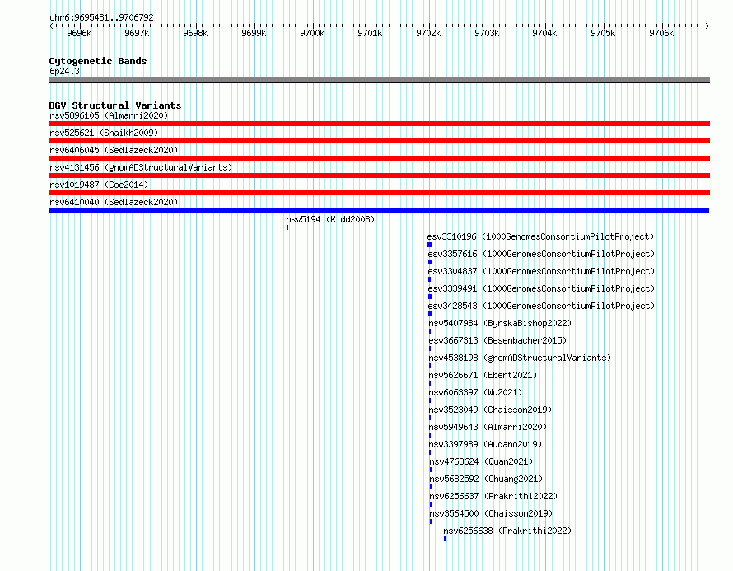Select the DGV Structural Variants track title
Viewport: 733px width, 571px height.
[115, 105]
